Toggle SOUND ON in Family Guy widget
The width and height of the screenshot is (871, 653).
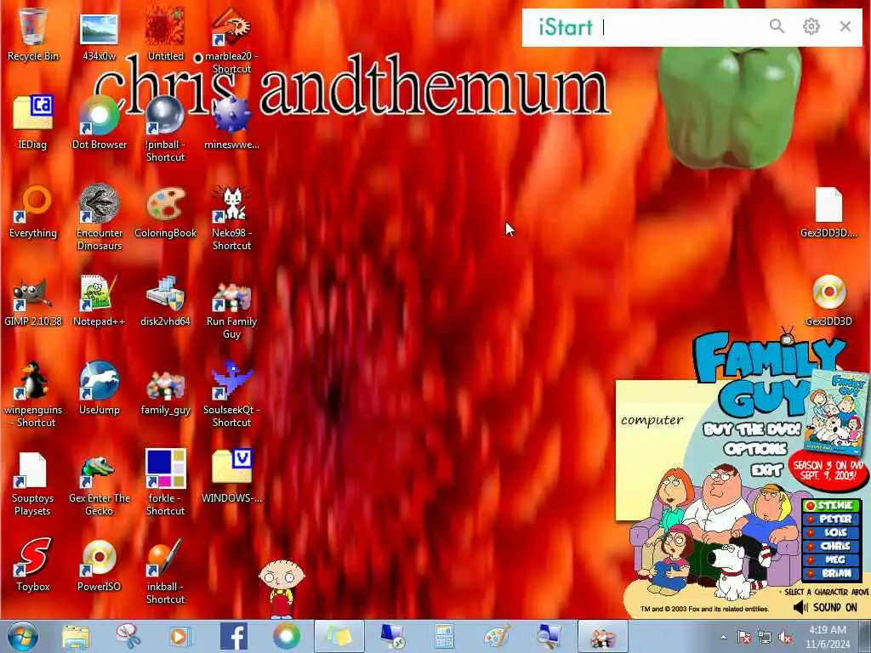826,607
